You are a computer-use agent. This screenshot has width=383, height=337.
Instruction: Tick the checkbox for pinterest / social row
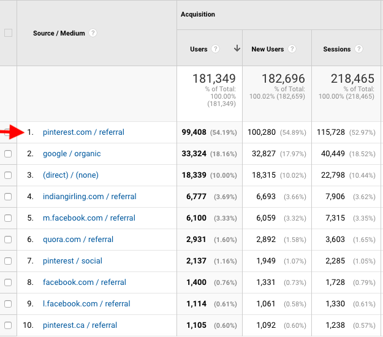[x=8, y=261]
